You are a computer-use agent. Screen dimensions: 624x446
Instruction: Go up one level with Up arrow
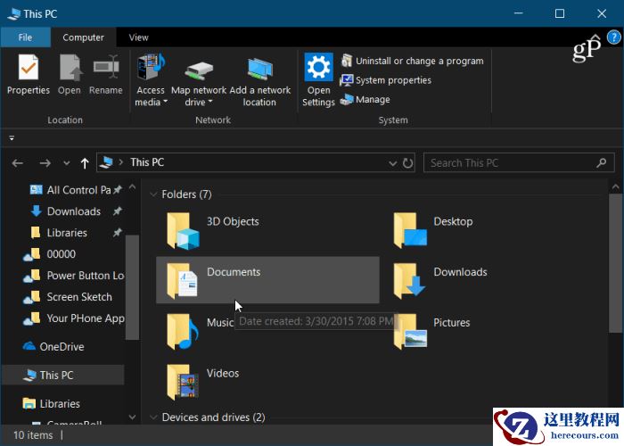85,163
